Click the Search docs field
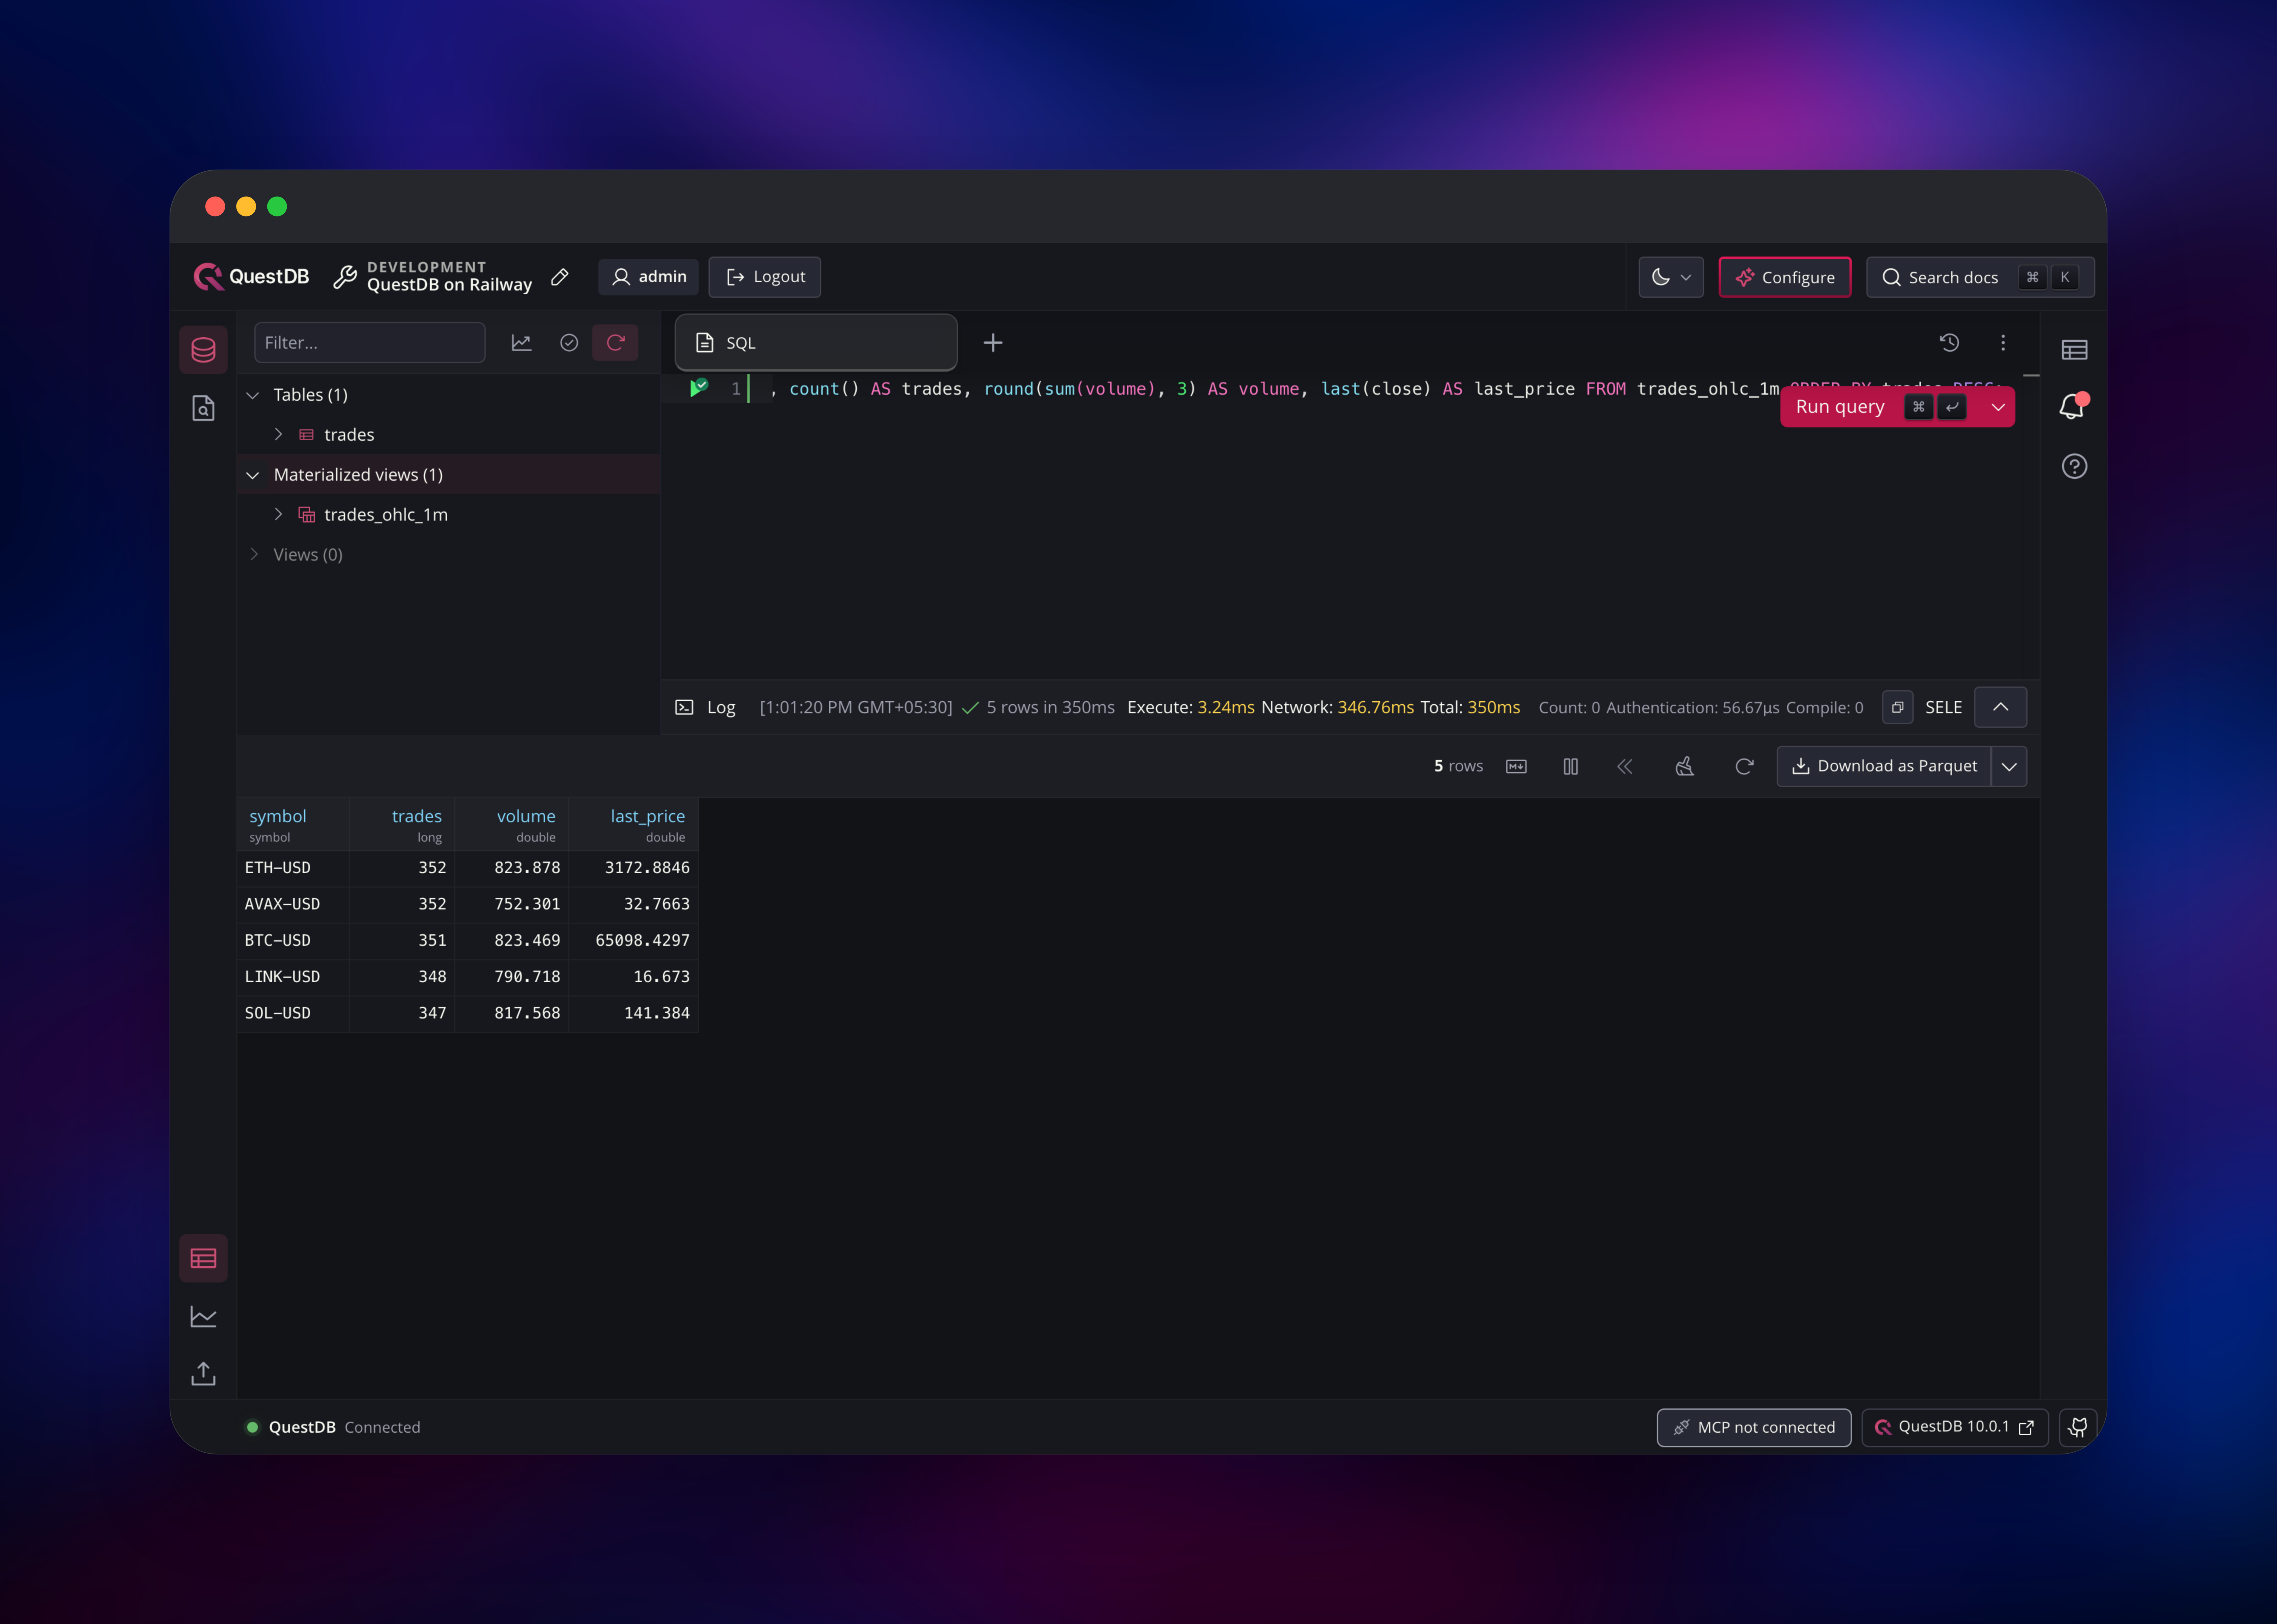Image resolution: width=2277 pixels, height=1624 pixels. 1980,277
